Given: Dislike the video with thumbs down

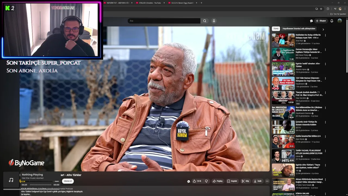Looking at the screenshot, I should click(206, 181).
